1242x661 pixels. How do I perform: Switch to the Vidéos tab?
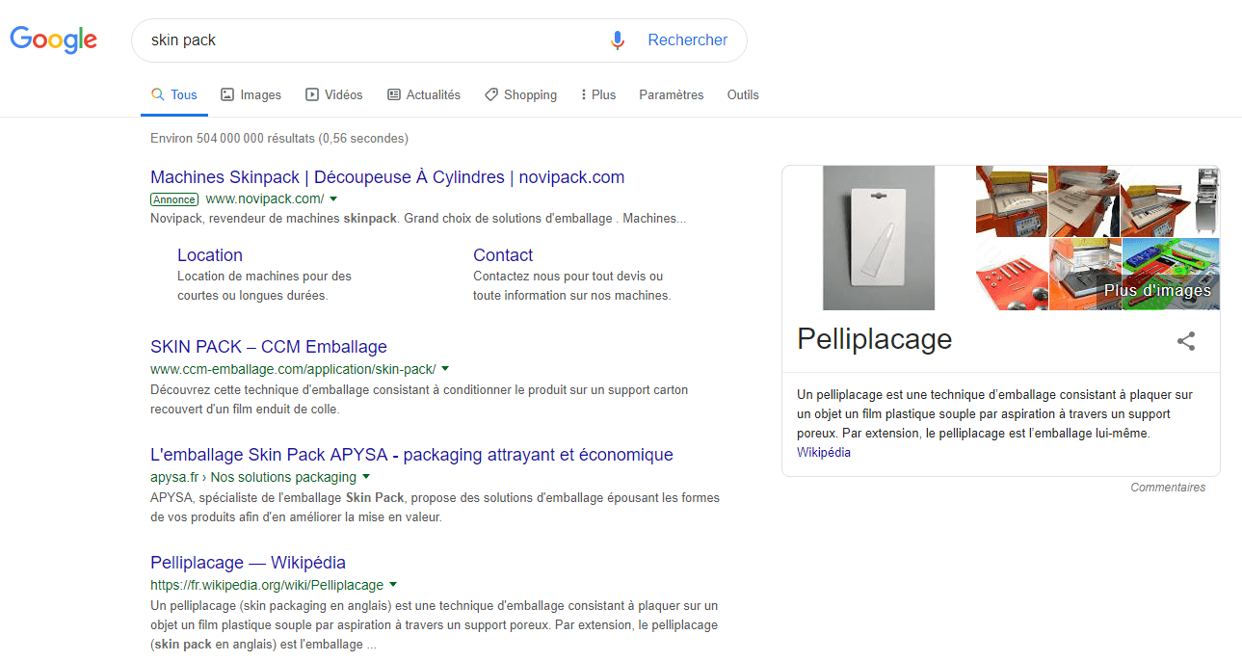click(333, 95)
